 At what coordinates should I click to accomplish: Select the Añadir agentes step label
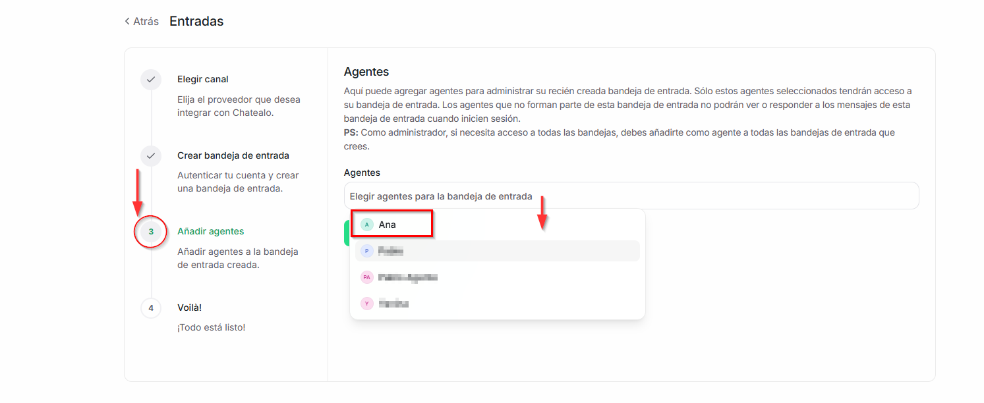(x=211, y=231)
